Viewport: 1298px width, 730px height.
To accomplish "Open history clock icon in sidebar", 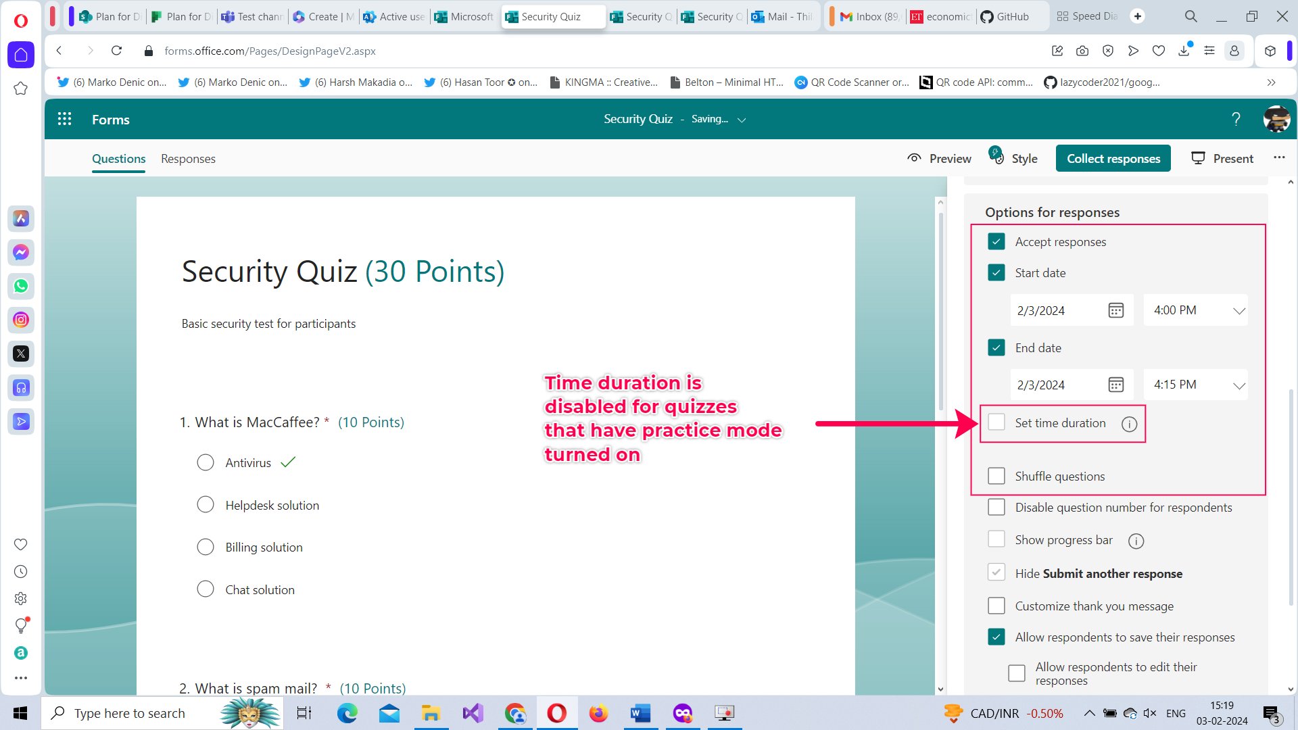I will coord(21,572).
